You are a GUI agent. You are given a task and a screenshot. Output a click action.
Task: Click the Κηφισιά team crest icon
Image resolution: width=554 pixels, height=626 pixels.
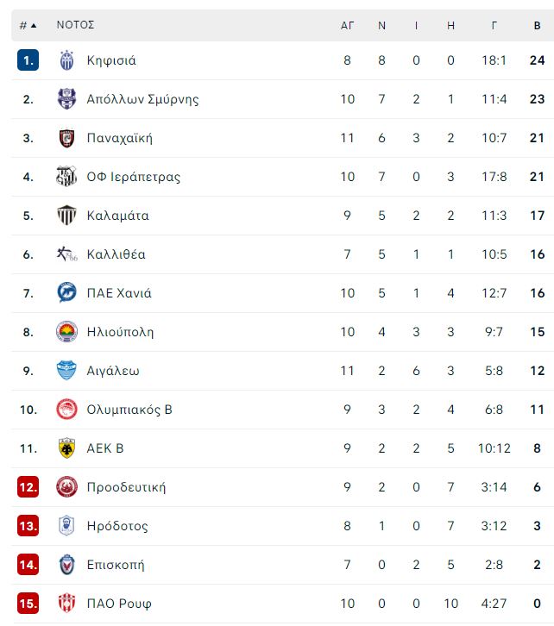tap(66, 60)
